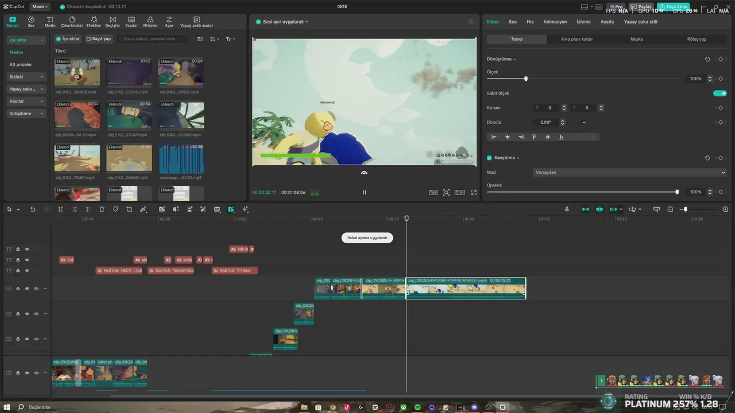Click the Ölçek slider handle
735x413 pixels.
pos(525,79)
